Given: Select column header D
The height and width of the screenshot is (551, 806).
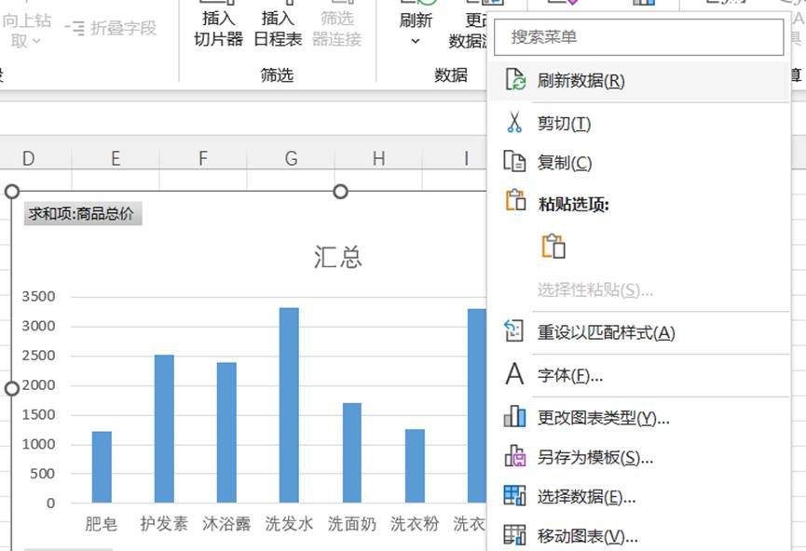Looking at the screenshot, I should tap(29, 158).
